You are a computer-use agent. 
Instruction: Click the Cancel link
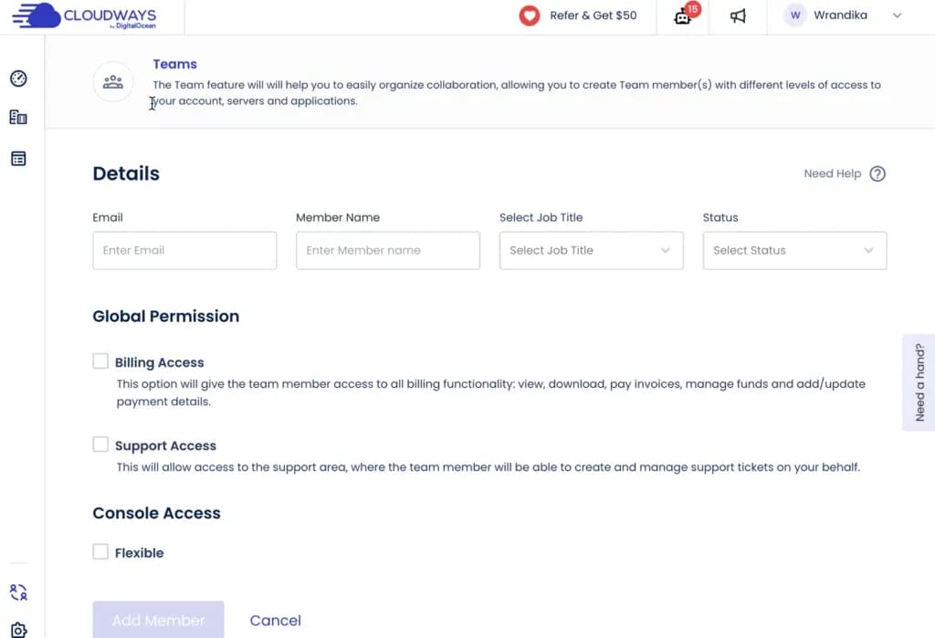click(275, 620)
